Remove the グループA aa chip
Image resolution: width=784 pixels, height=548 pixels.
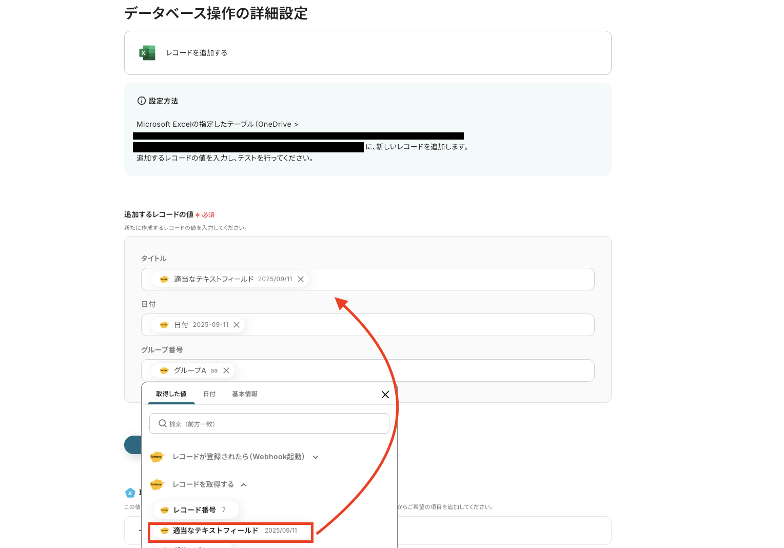tap(226, 370)
